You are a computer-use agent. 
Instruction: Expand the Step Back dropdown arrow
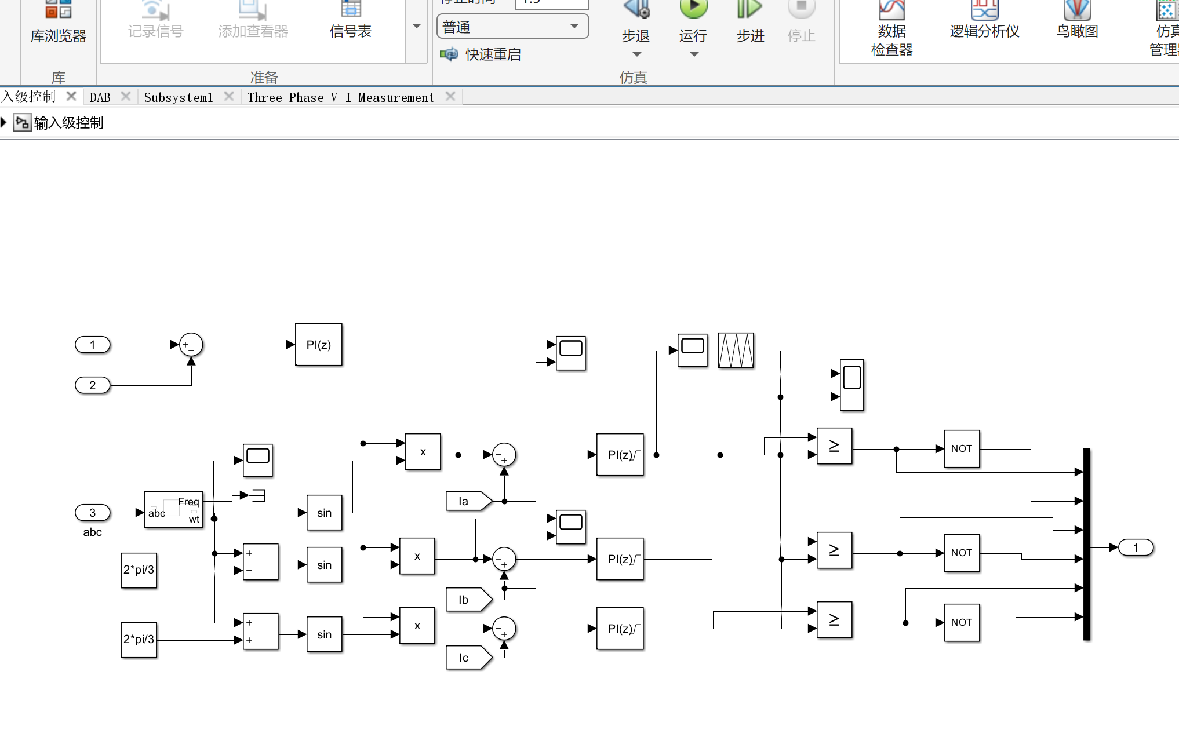click(x=636, y=54)
